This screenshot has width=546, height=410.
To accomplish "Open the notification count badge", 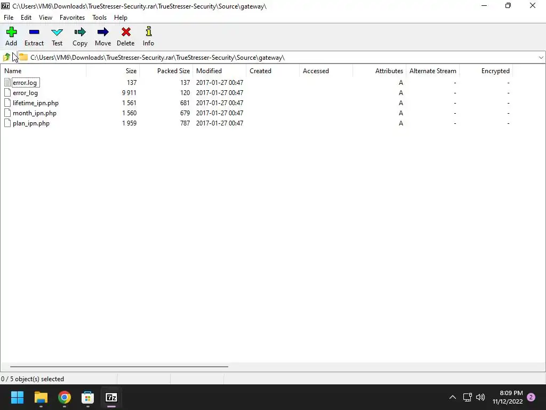I will (531, 397).
